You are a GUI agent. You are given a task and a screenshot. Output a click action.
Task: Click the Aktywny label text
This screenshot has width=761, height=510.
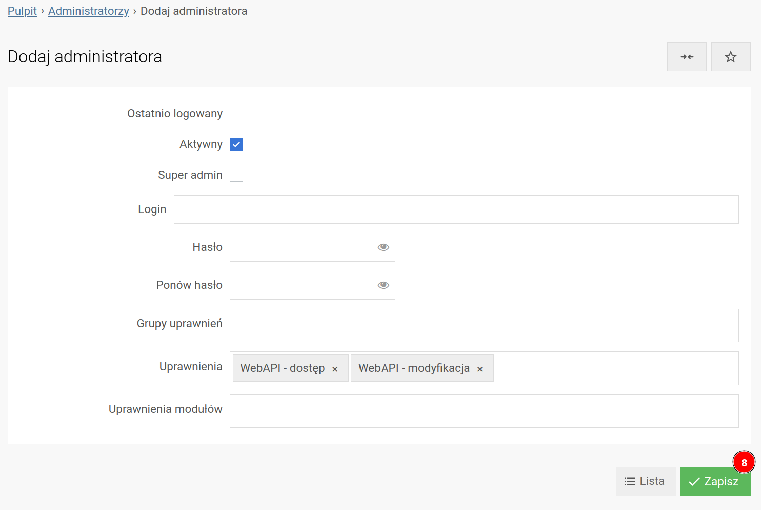pos(201,144)
